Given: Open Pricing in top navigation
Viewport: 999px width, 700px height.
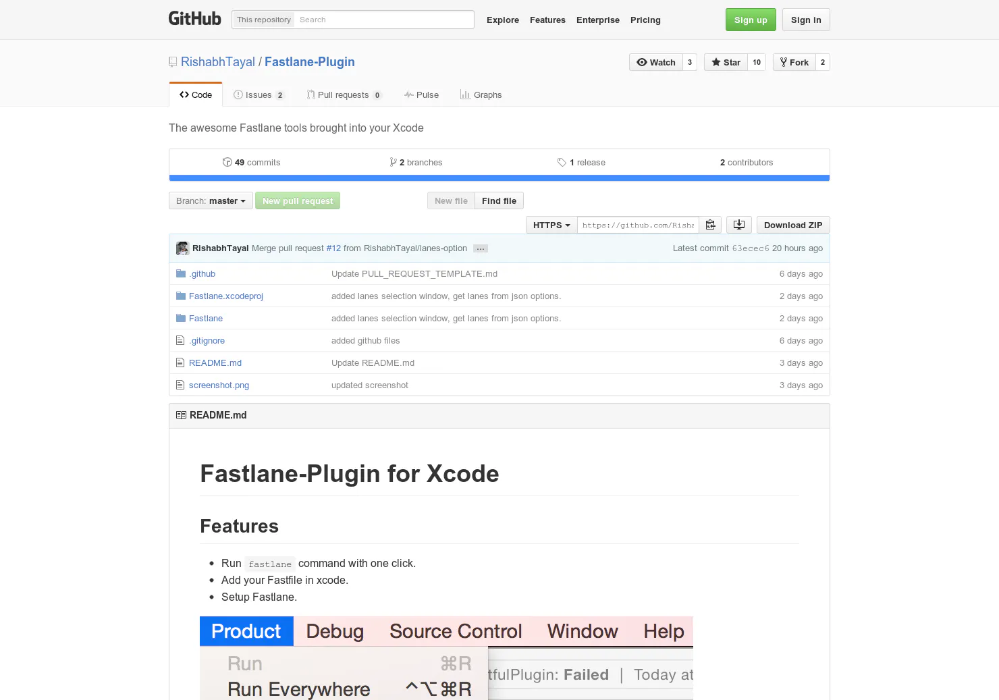Looking at the screenshot, I should (x=645, y=20).
